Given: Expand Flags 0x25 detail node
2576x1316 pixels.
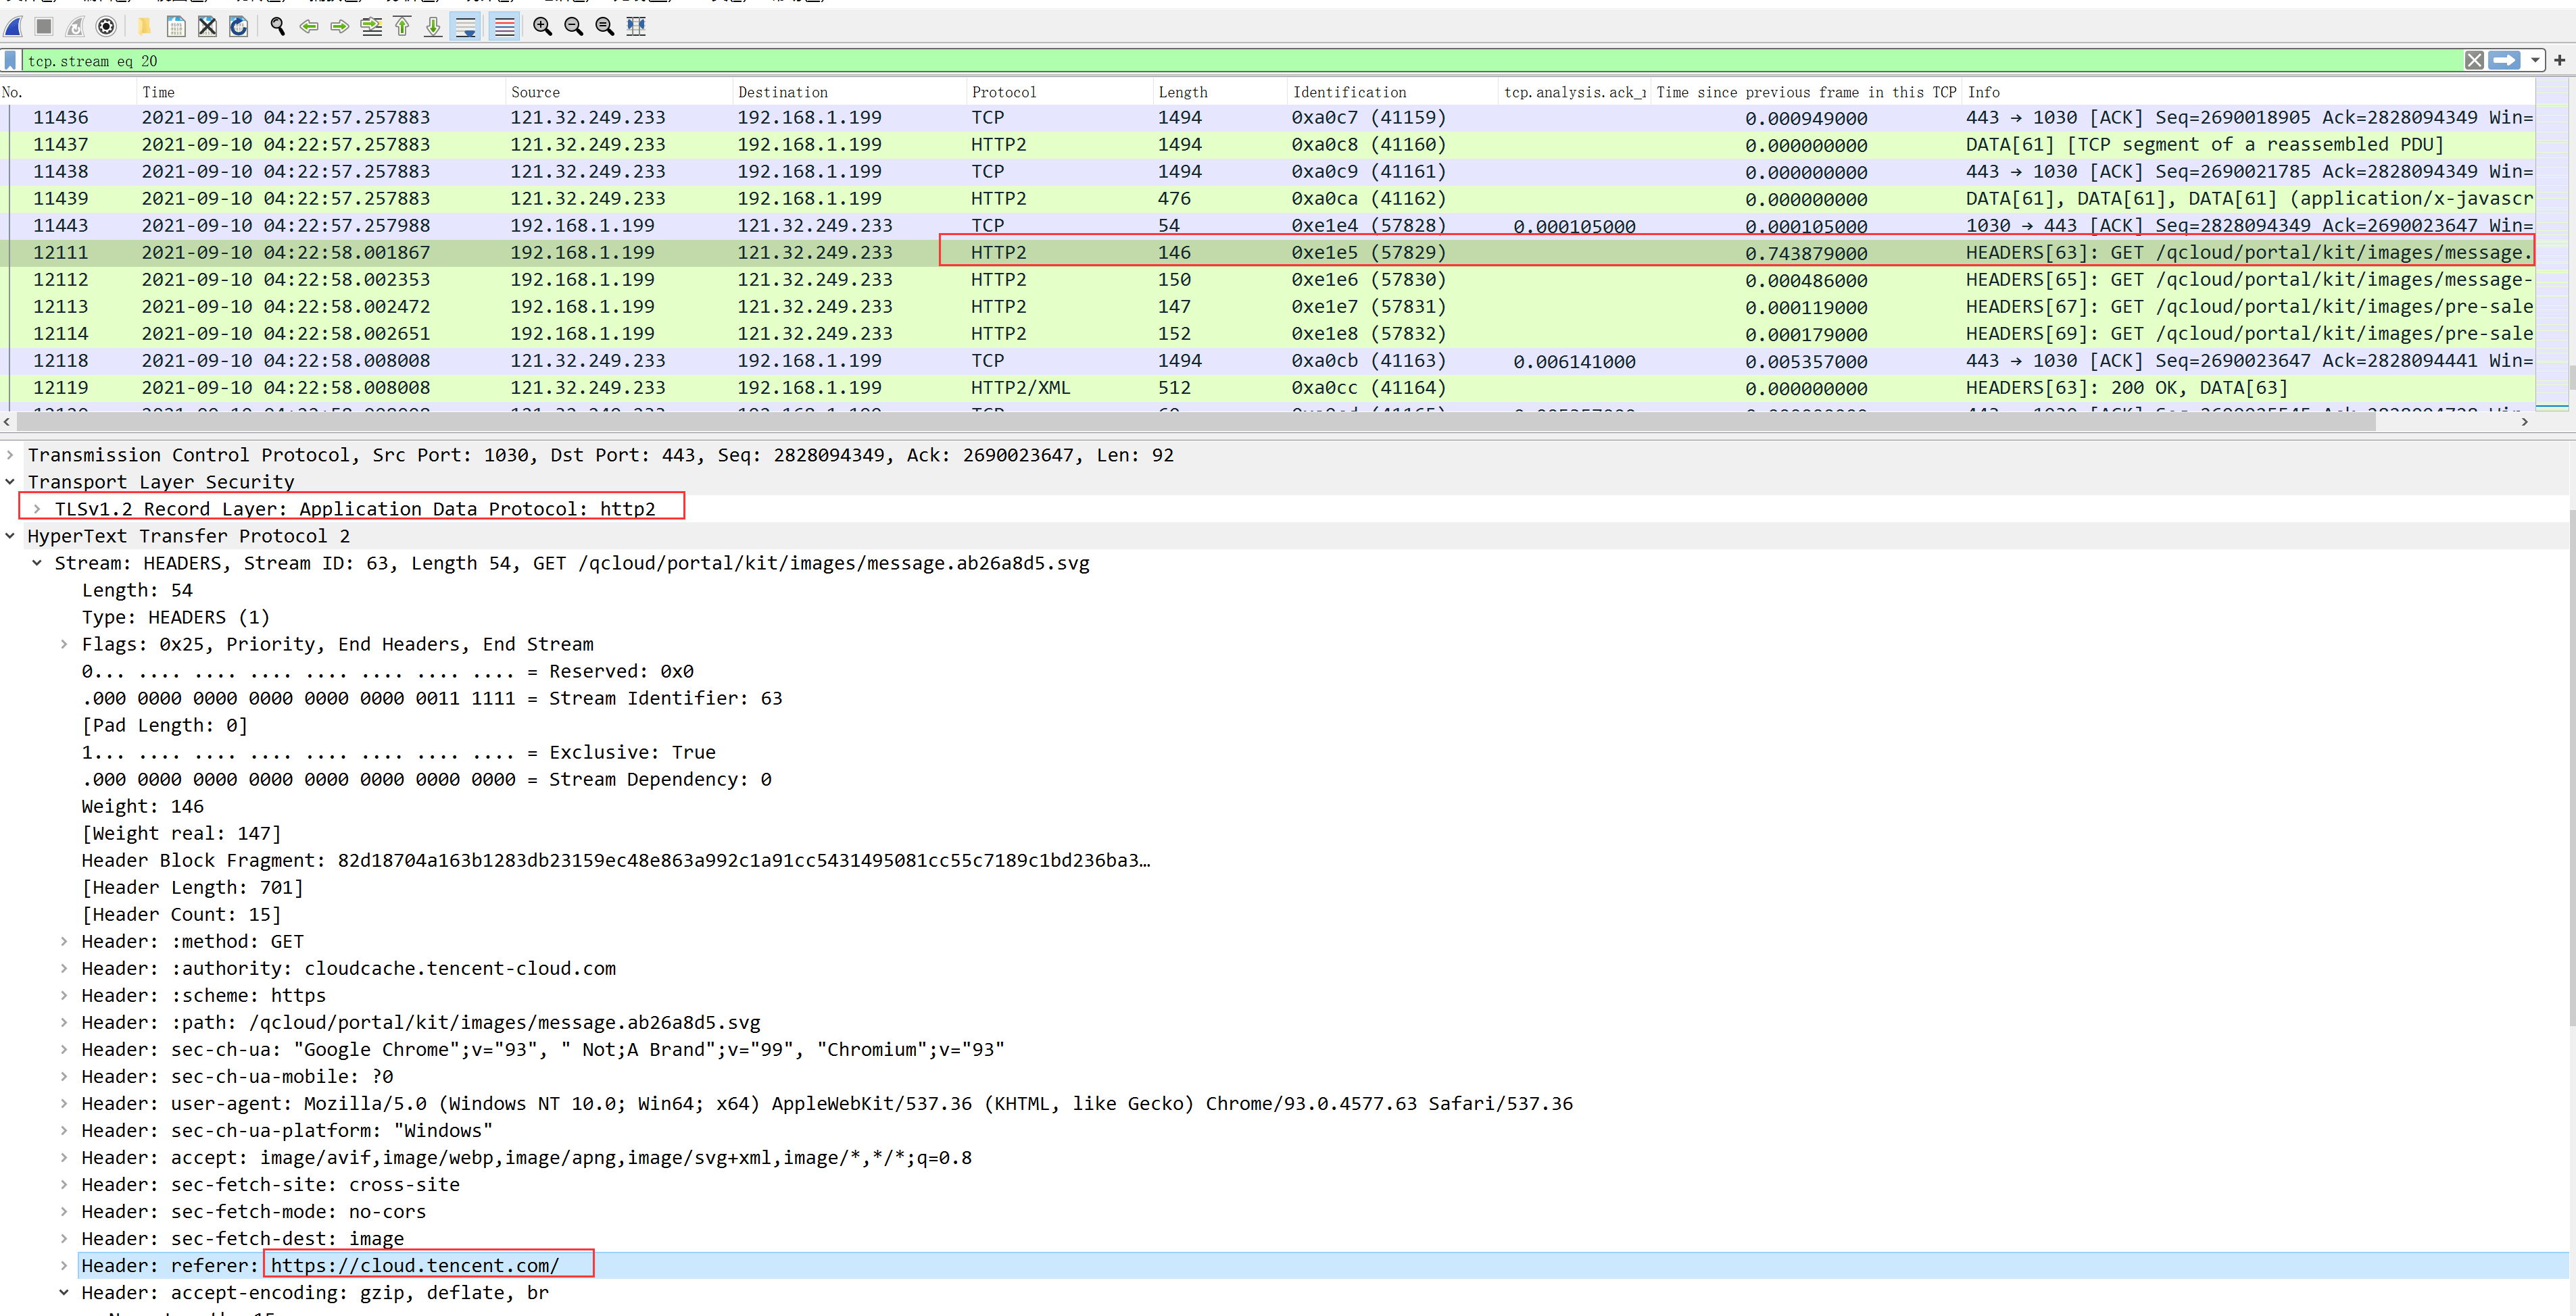Looking at the screenshot, I should 64,644.
